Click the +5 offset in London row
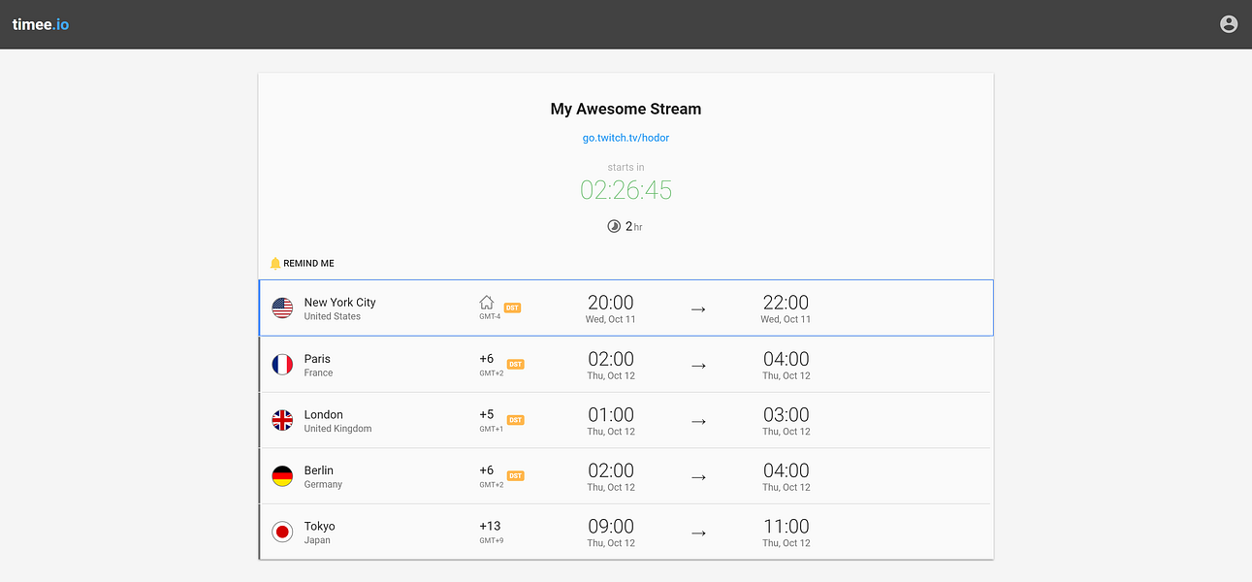Viewport: 1252px width, 582px height. click(x=486, y=414)
